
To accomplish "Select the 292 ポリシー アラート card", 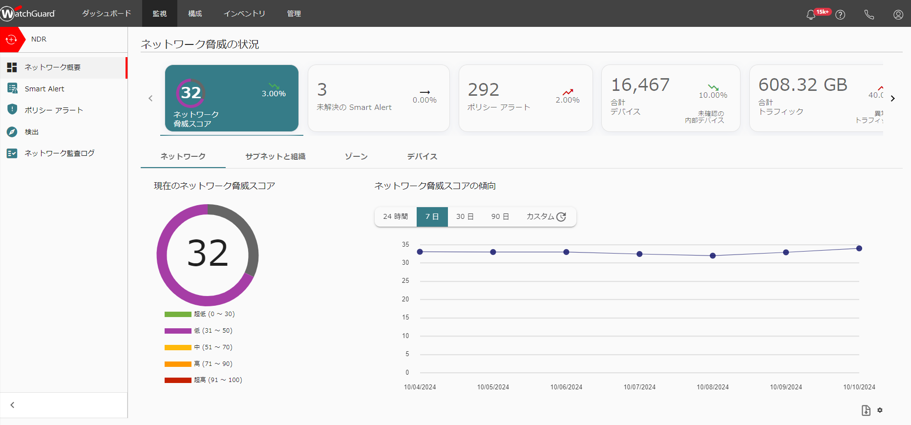I will tap(526, 98).
